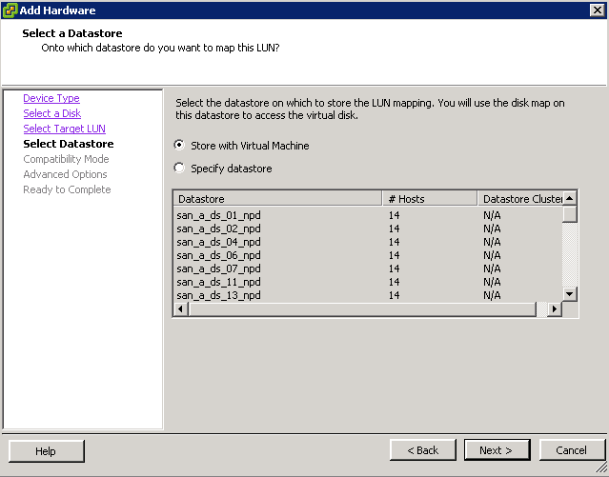Sort by Datastore Cluster column header
Viewport: 609px width, 477px height.
[x=519, y=199]
